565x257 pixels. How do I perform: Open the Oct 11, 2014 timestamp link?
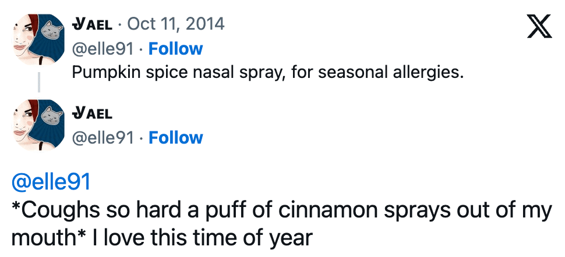pos(175,24)
